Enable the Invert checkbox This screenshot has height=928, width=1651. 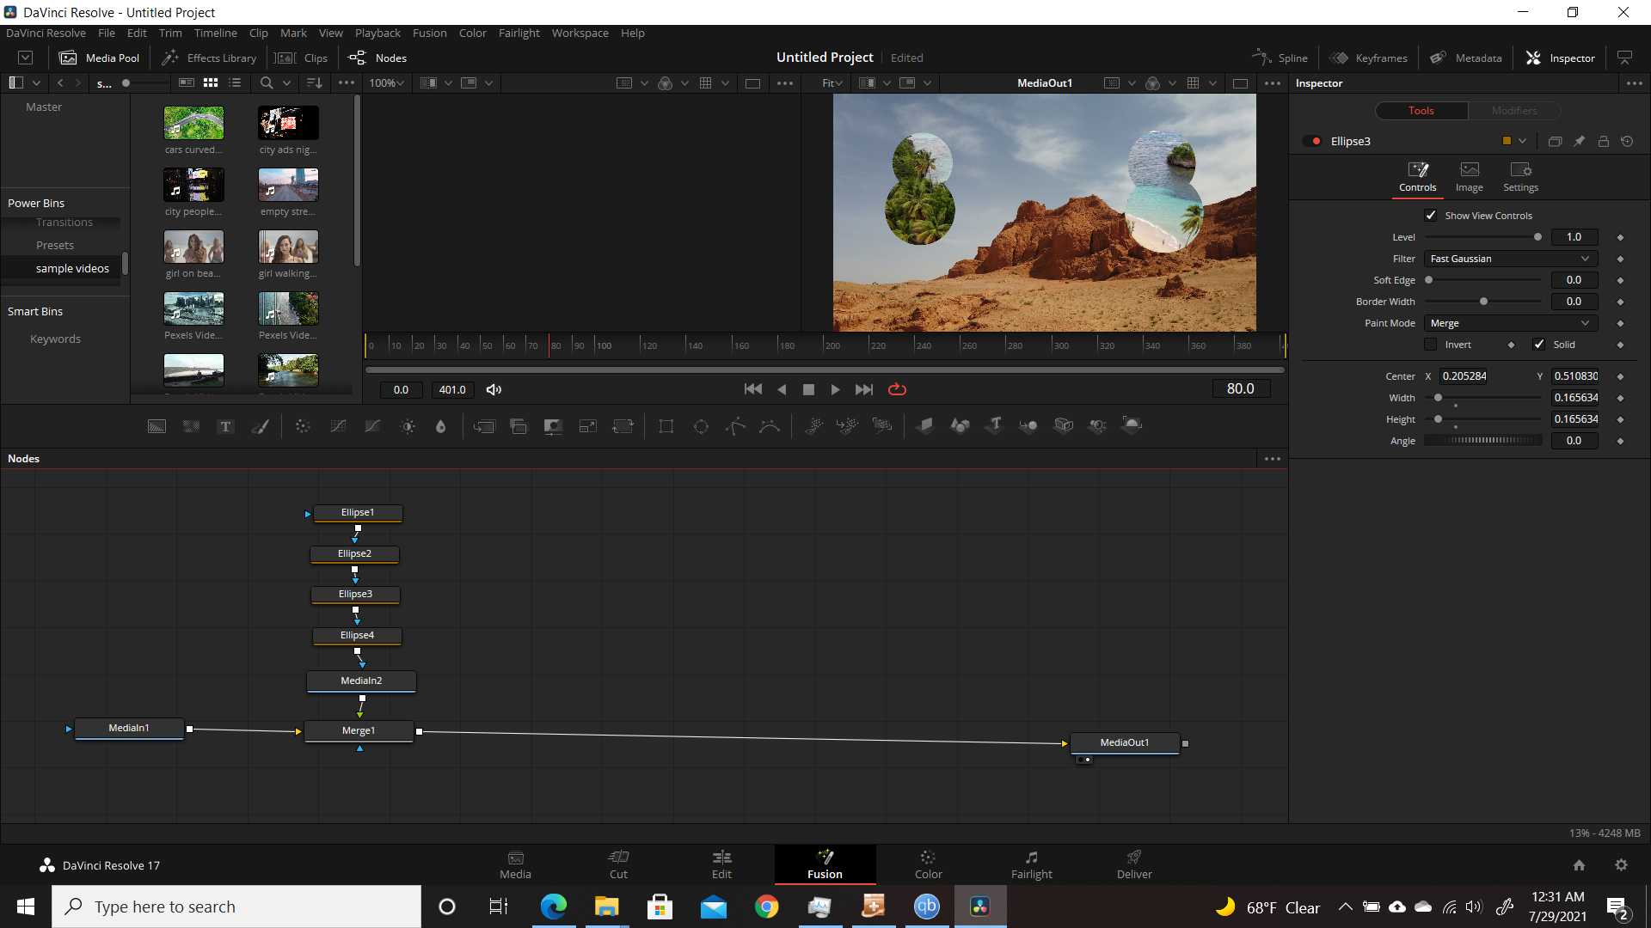1431,345
